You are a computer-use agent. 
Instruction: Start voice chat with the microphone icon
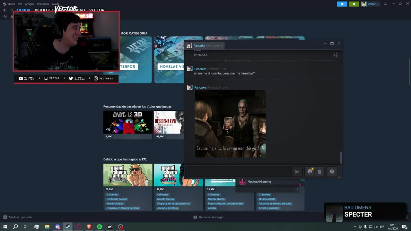pyautogui.click(x=332, y=172)
